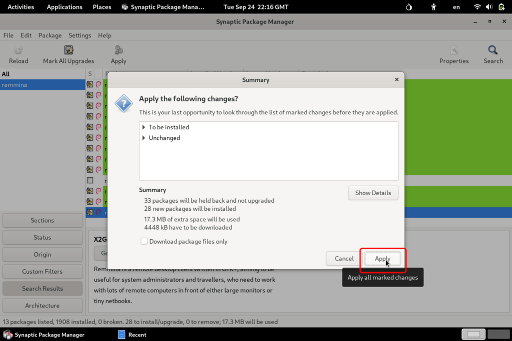512x341 pixels.
Task: Close the Summary dialog with its X
Action: pos(396,79)
